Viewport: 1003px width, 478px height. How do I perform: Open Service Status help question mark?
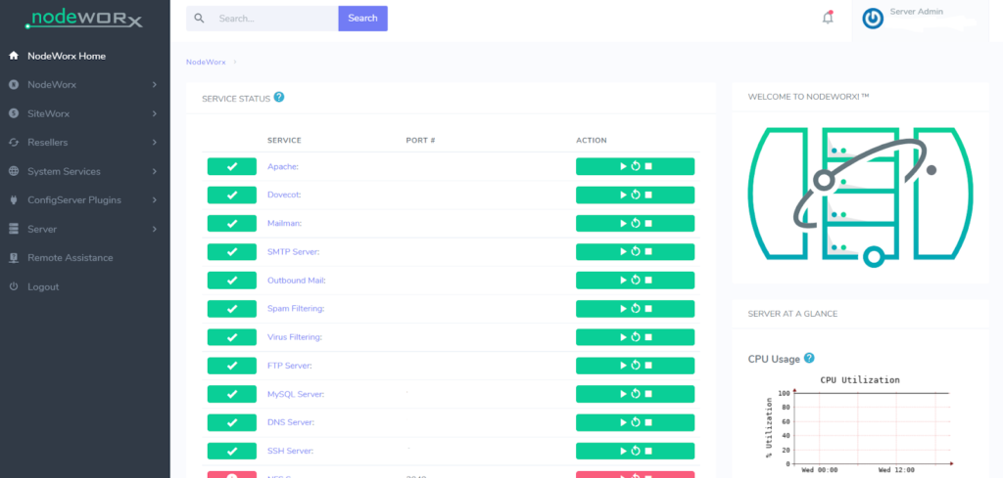[279, 97]
